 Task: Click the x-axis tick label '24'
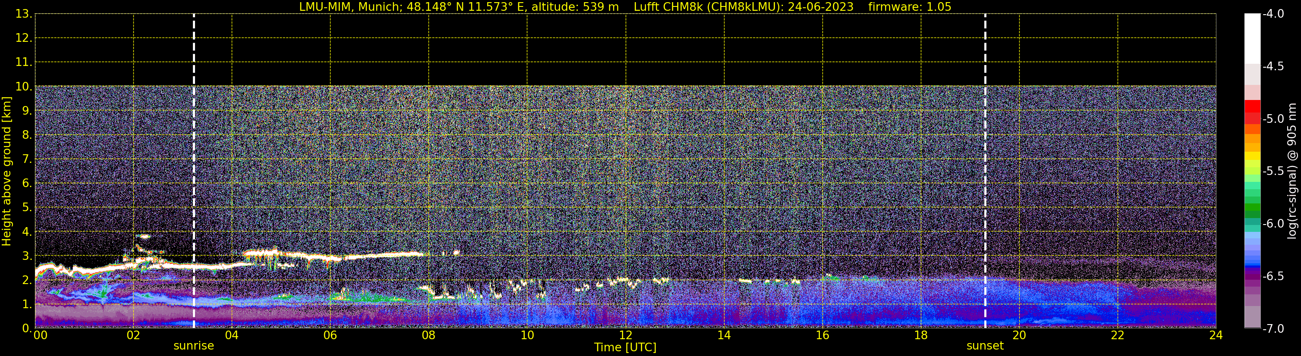click(x=1216, y=335)
